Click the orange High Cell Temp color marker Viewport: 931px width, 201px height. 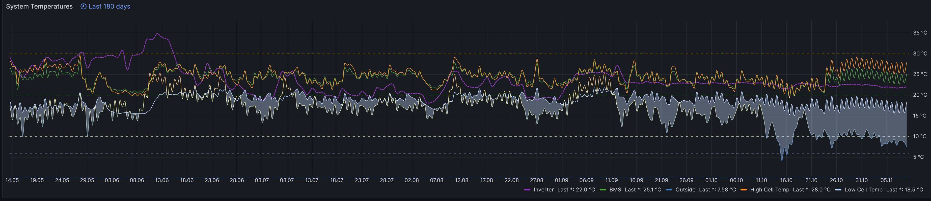(744, 190)
